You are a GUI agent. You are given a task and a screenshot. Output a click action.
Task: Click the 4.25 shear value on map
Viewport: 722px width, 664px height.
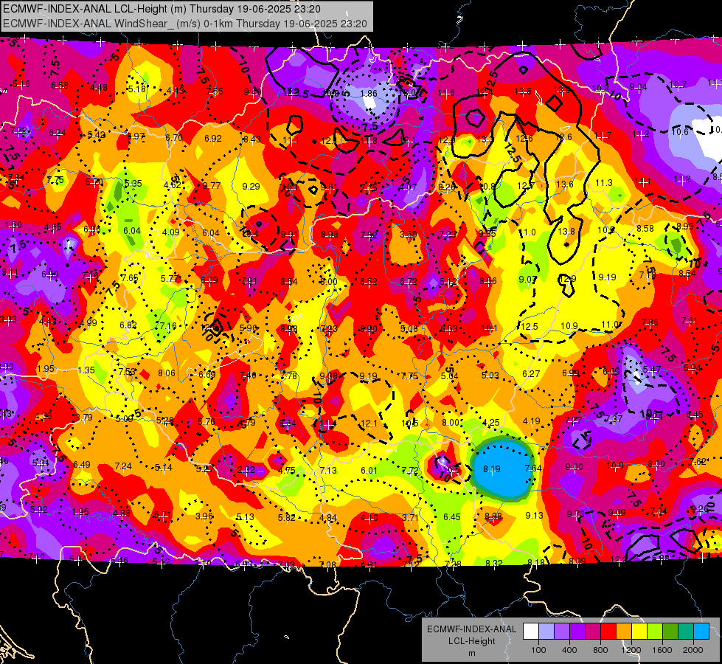[x=491, y=422]
